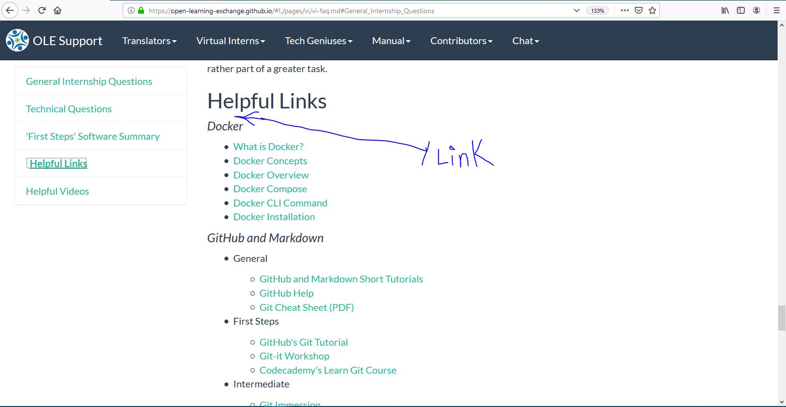Viewport: 786px width, 407px height.
Task: Expand the Translators dropdown menu
Action: click(x=149, y=41)
